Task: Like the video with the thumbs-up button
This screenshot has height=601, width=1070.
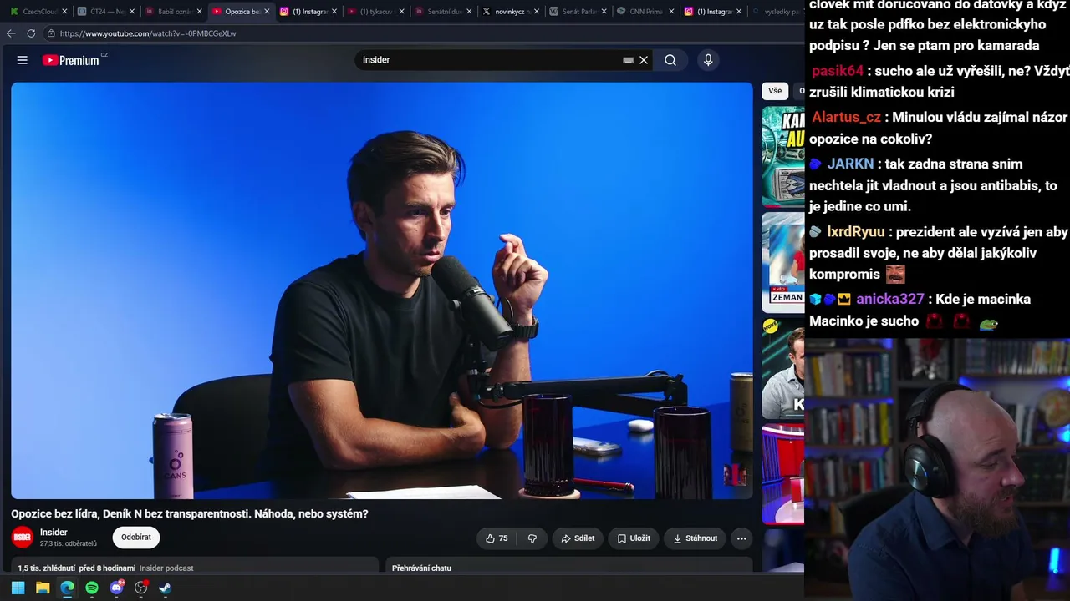Action: 497,538
